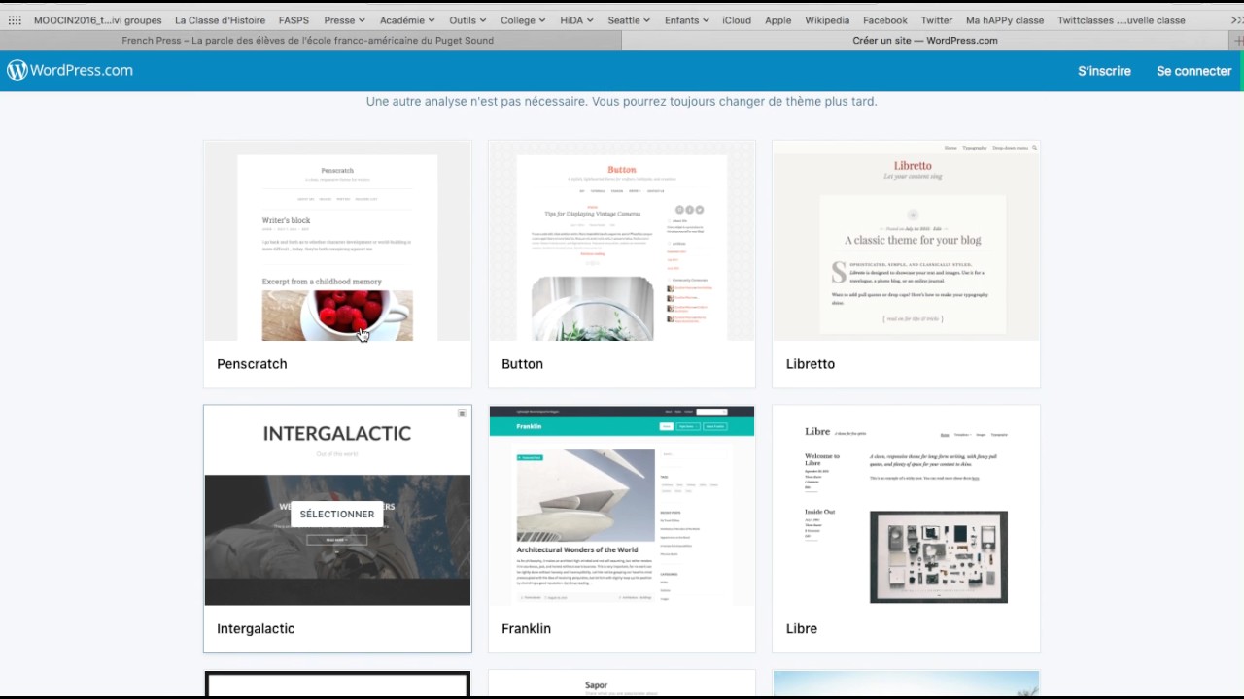
Task: Open the apps grid icon in bookmarks bar
Action: coord(15,20)
